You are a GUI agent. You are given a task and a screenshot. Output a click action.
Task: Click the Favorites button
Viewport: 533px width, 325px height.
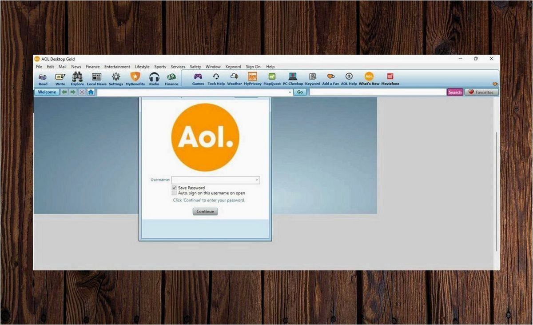click(x=481, y=92)
